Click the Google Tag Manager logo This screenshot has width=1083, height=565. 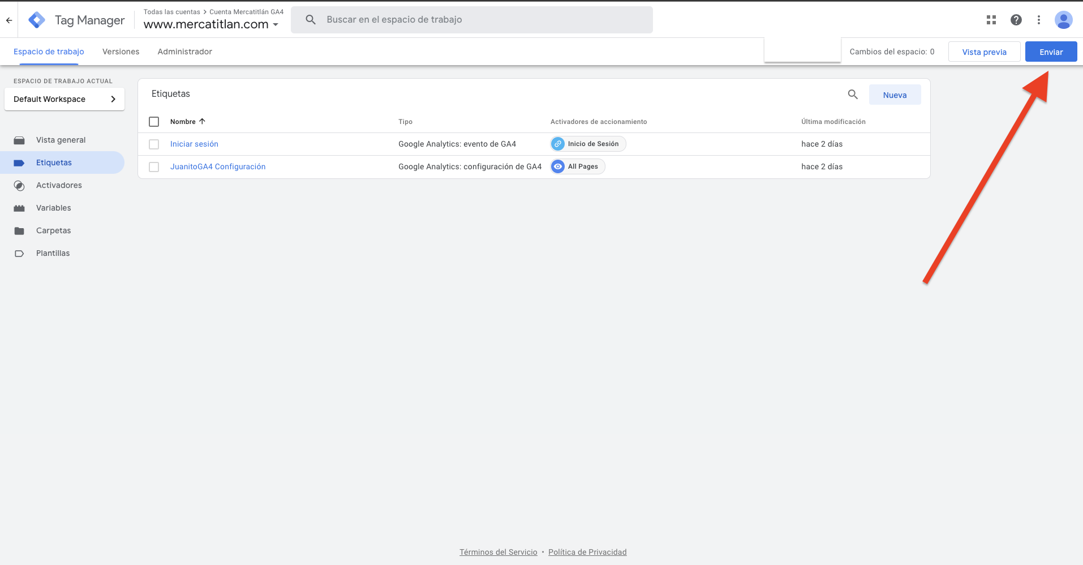(36, 19)
